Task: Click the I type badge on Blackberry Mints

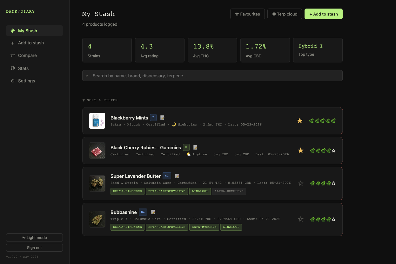Action: click(153, 118)
